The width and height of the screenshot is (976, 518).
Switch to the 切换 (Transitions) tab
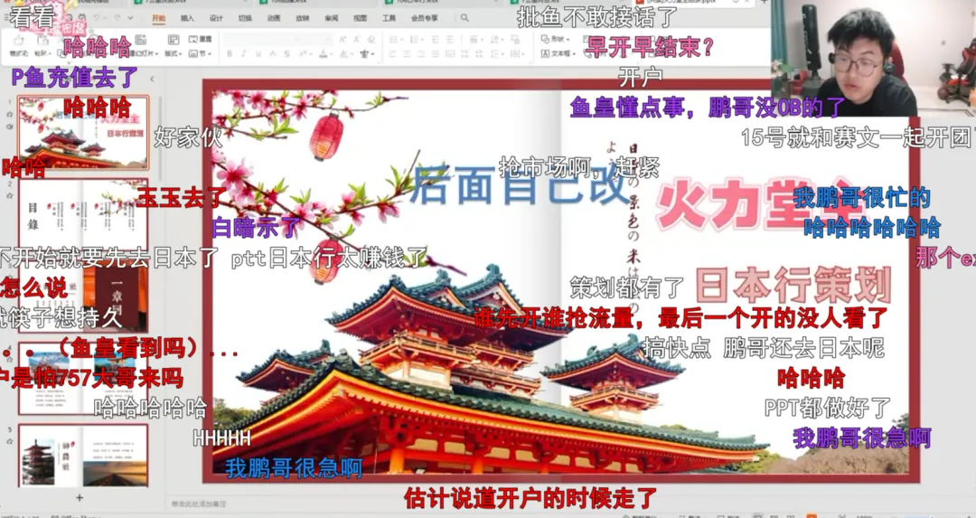pos(245,18)
